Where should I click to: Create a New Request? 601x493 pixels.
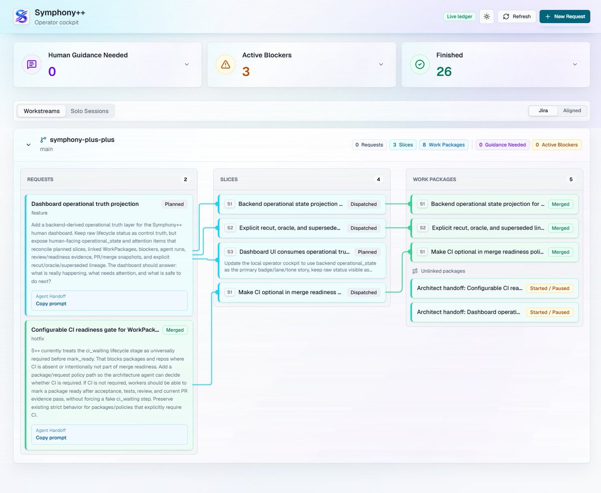coord(565,17)
